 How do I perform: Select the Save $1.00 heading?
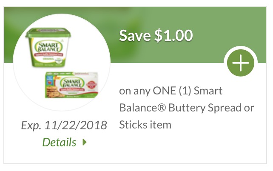[156, 36]
